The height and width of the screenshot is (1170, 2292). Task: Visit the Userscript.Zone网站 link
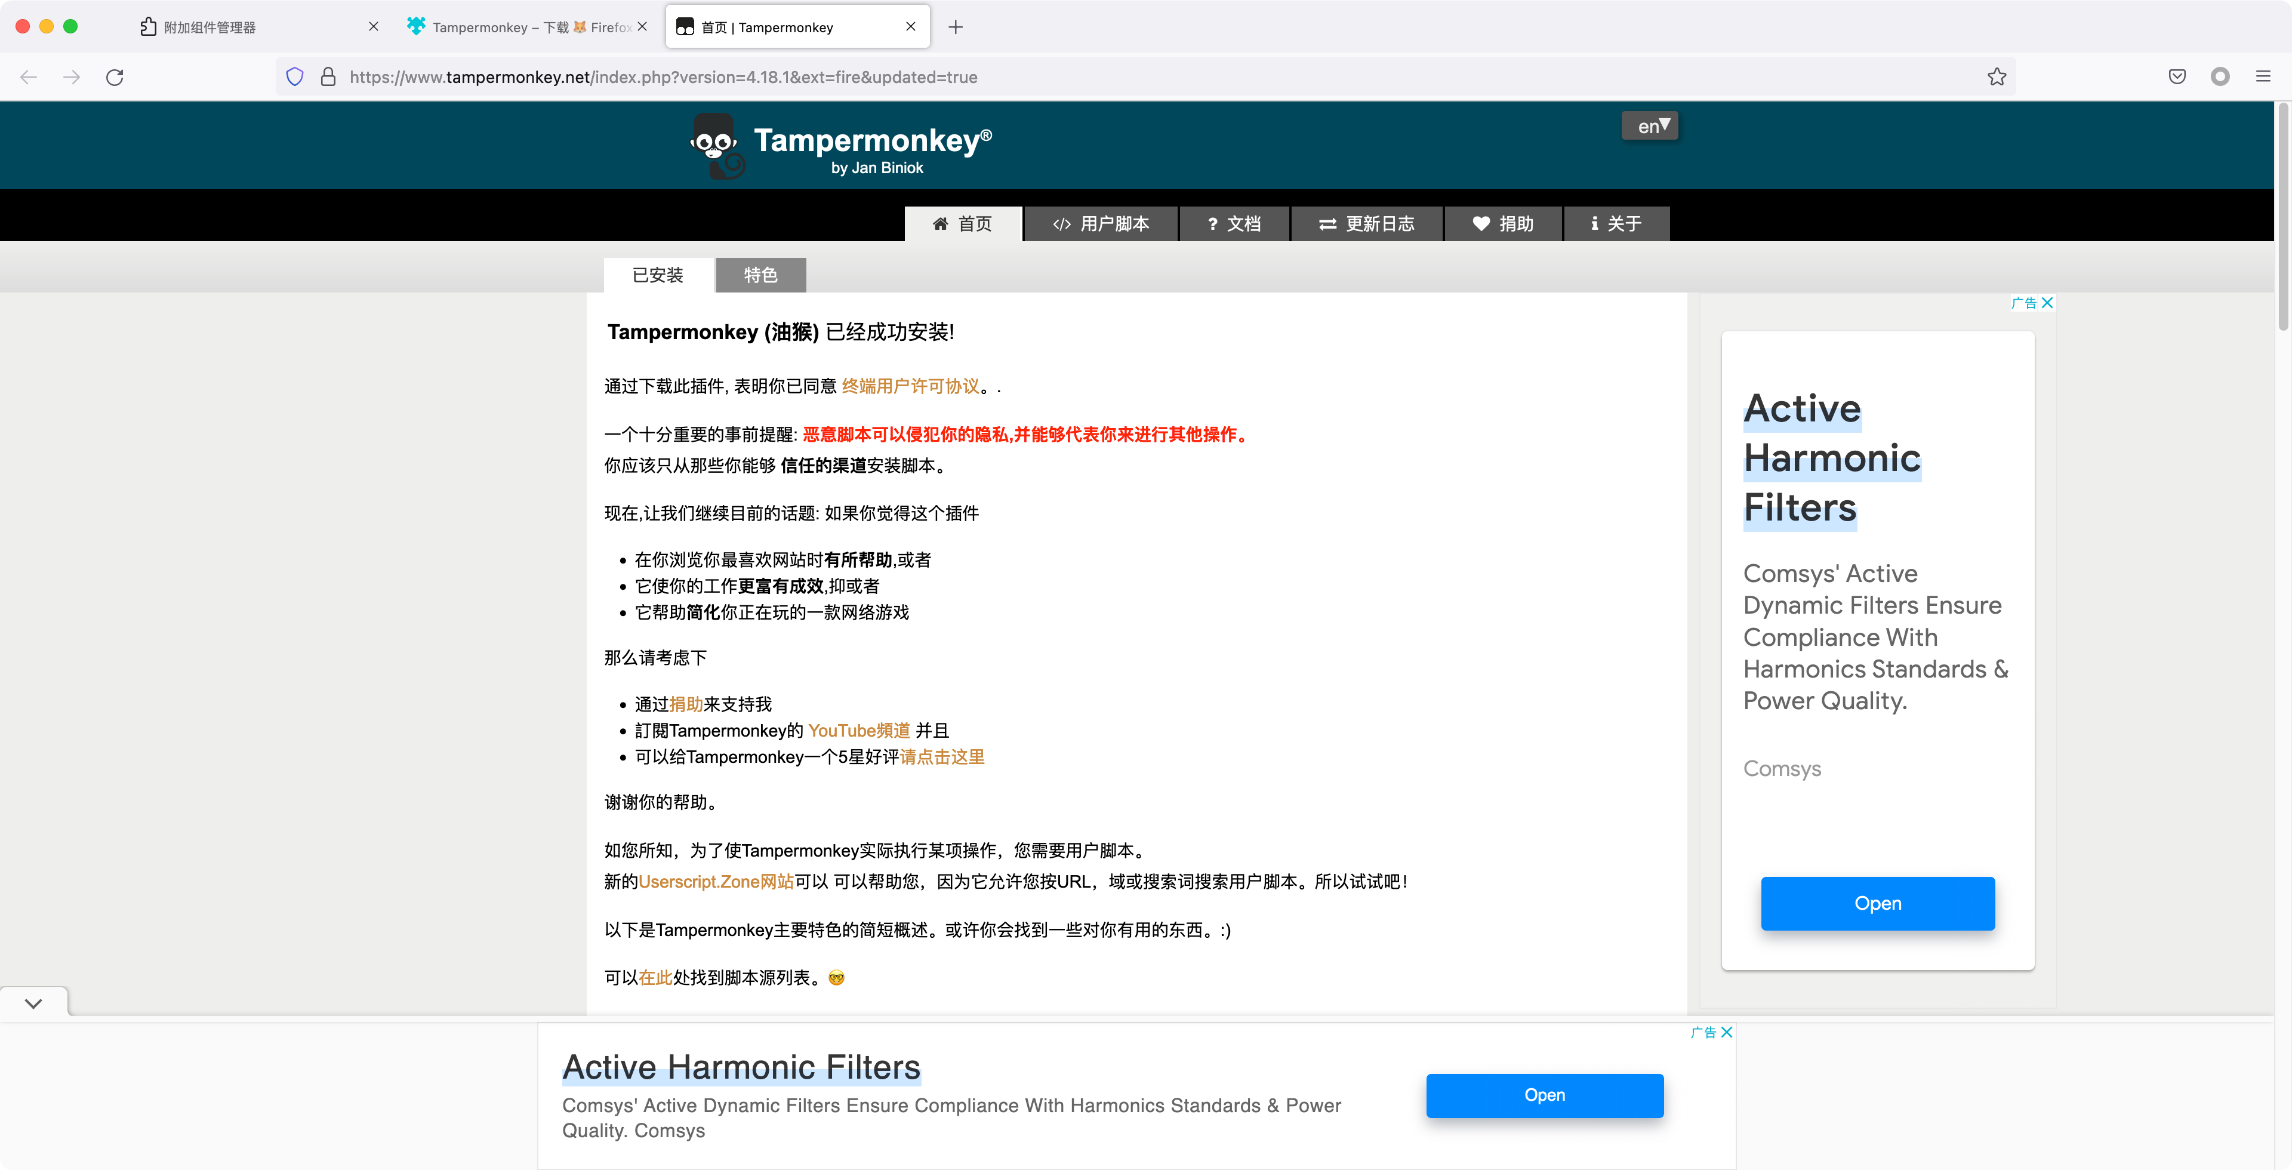coord(716,882)
